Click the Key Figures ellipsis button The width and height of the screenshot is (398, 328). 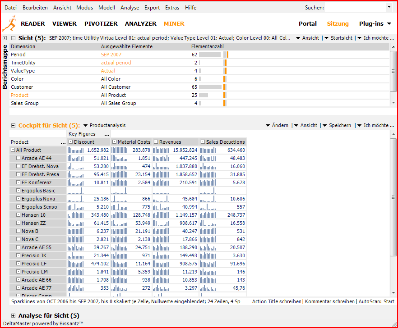[x=107, y=135]
